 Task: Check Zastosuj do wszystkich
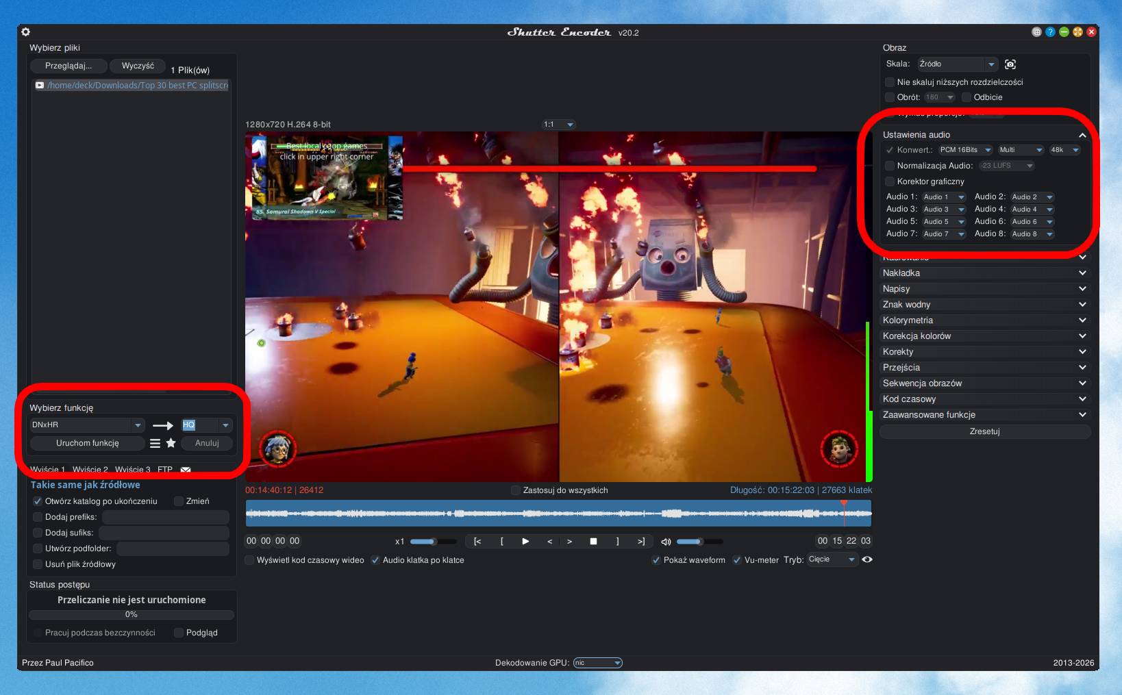point(516,490)
